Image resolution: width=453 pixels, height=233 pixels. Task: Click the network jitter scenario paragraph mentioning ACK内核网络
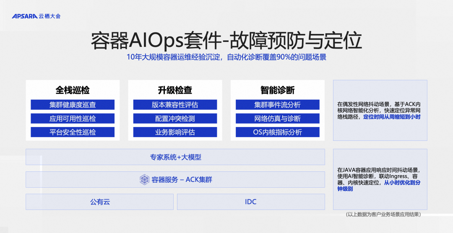tap(379, 111)
